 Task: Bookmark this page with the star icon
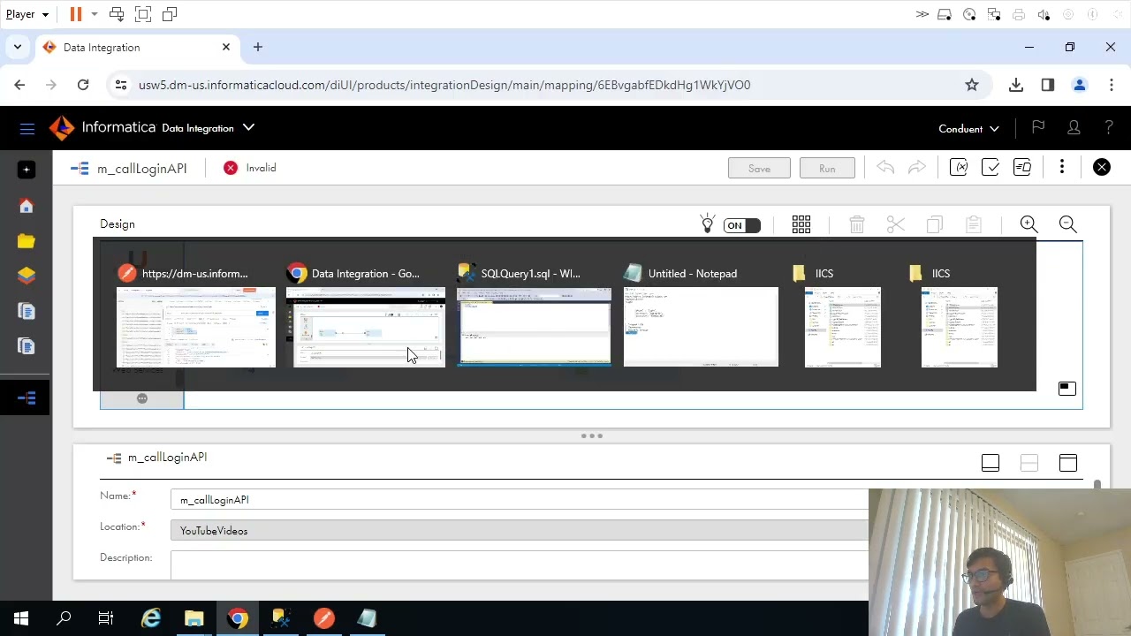coord(972,85)
